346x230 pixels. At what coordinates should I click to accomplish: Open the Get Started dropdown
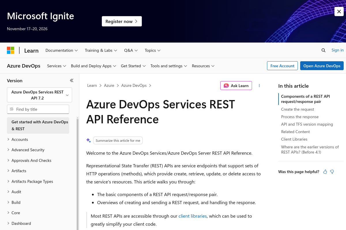(x=133, y=66)
